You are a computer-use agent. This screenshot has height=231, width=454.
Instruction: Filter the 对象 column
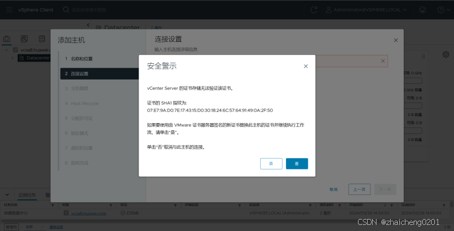pos(111,205)
